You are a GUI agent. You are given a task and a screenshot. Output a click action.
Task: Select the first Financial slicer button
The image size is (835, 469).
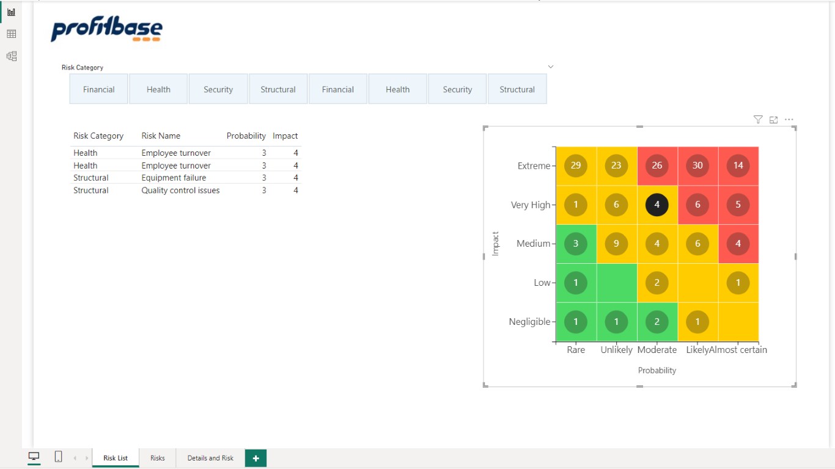click(99, 89)
